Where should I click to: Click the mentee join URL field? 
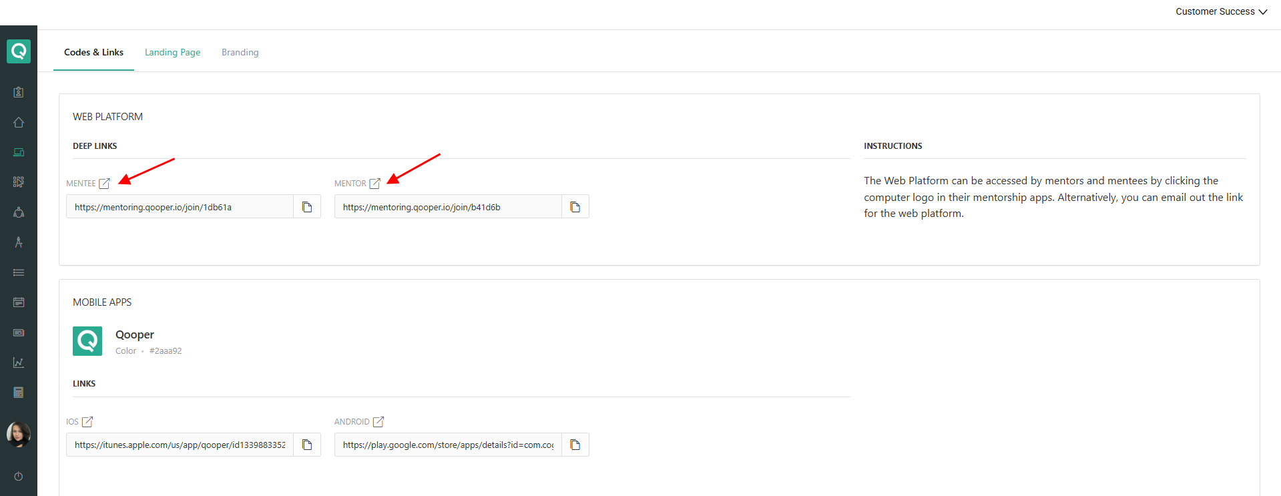point(180,207)
